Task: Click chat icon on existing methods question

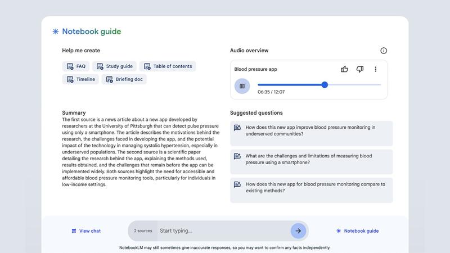Action: 237,184
